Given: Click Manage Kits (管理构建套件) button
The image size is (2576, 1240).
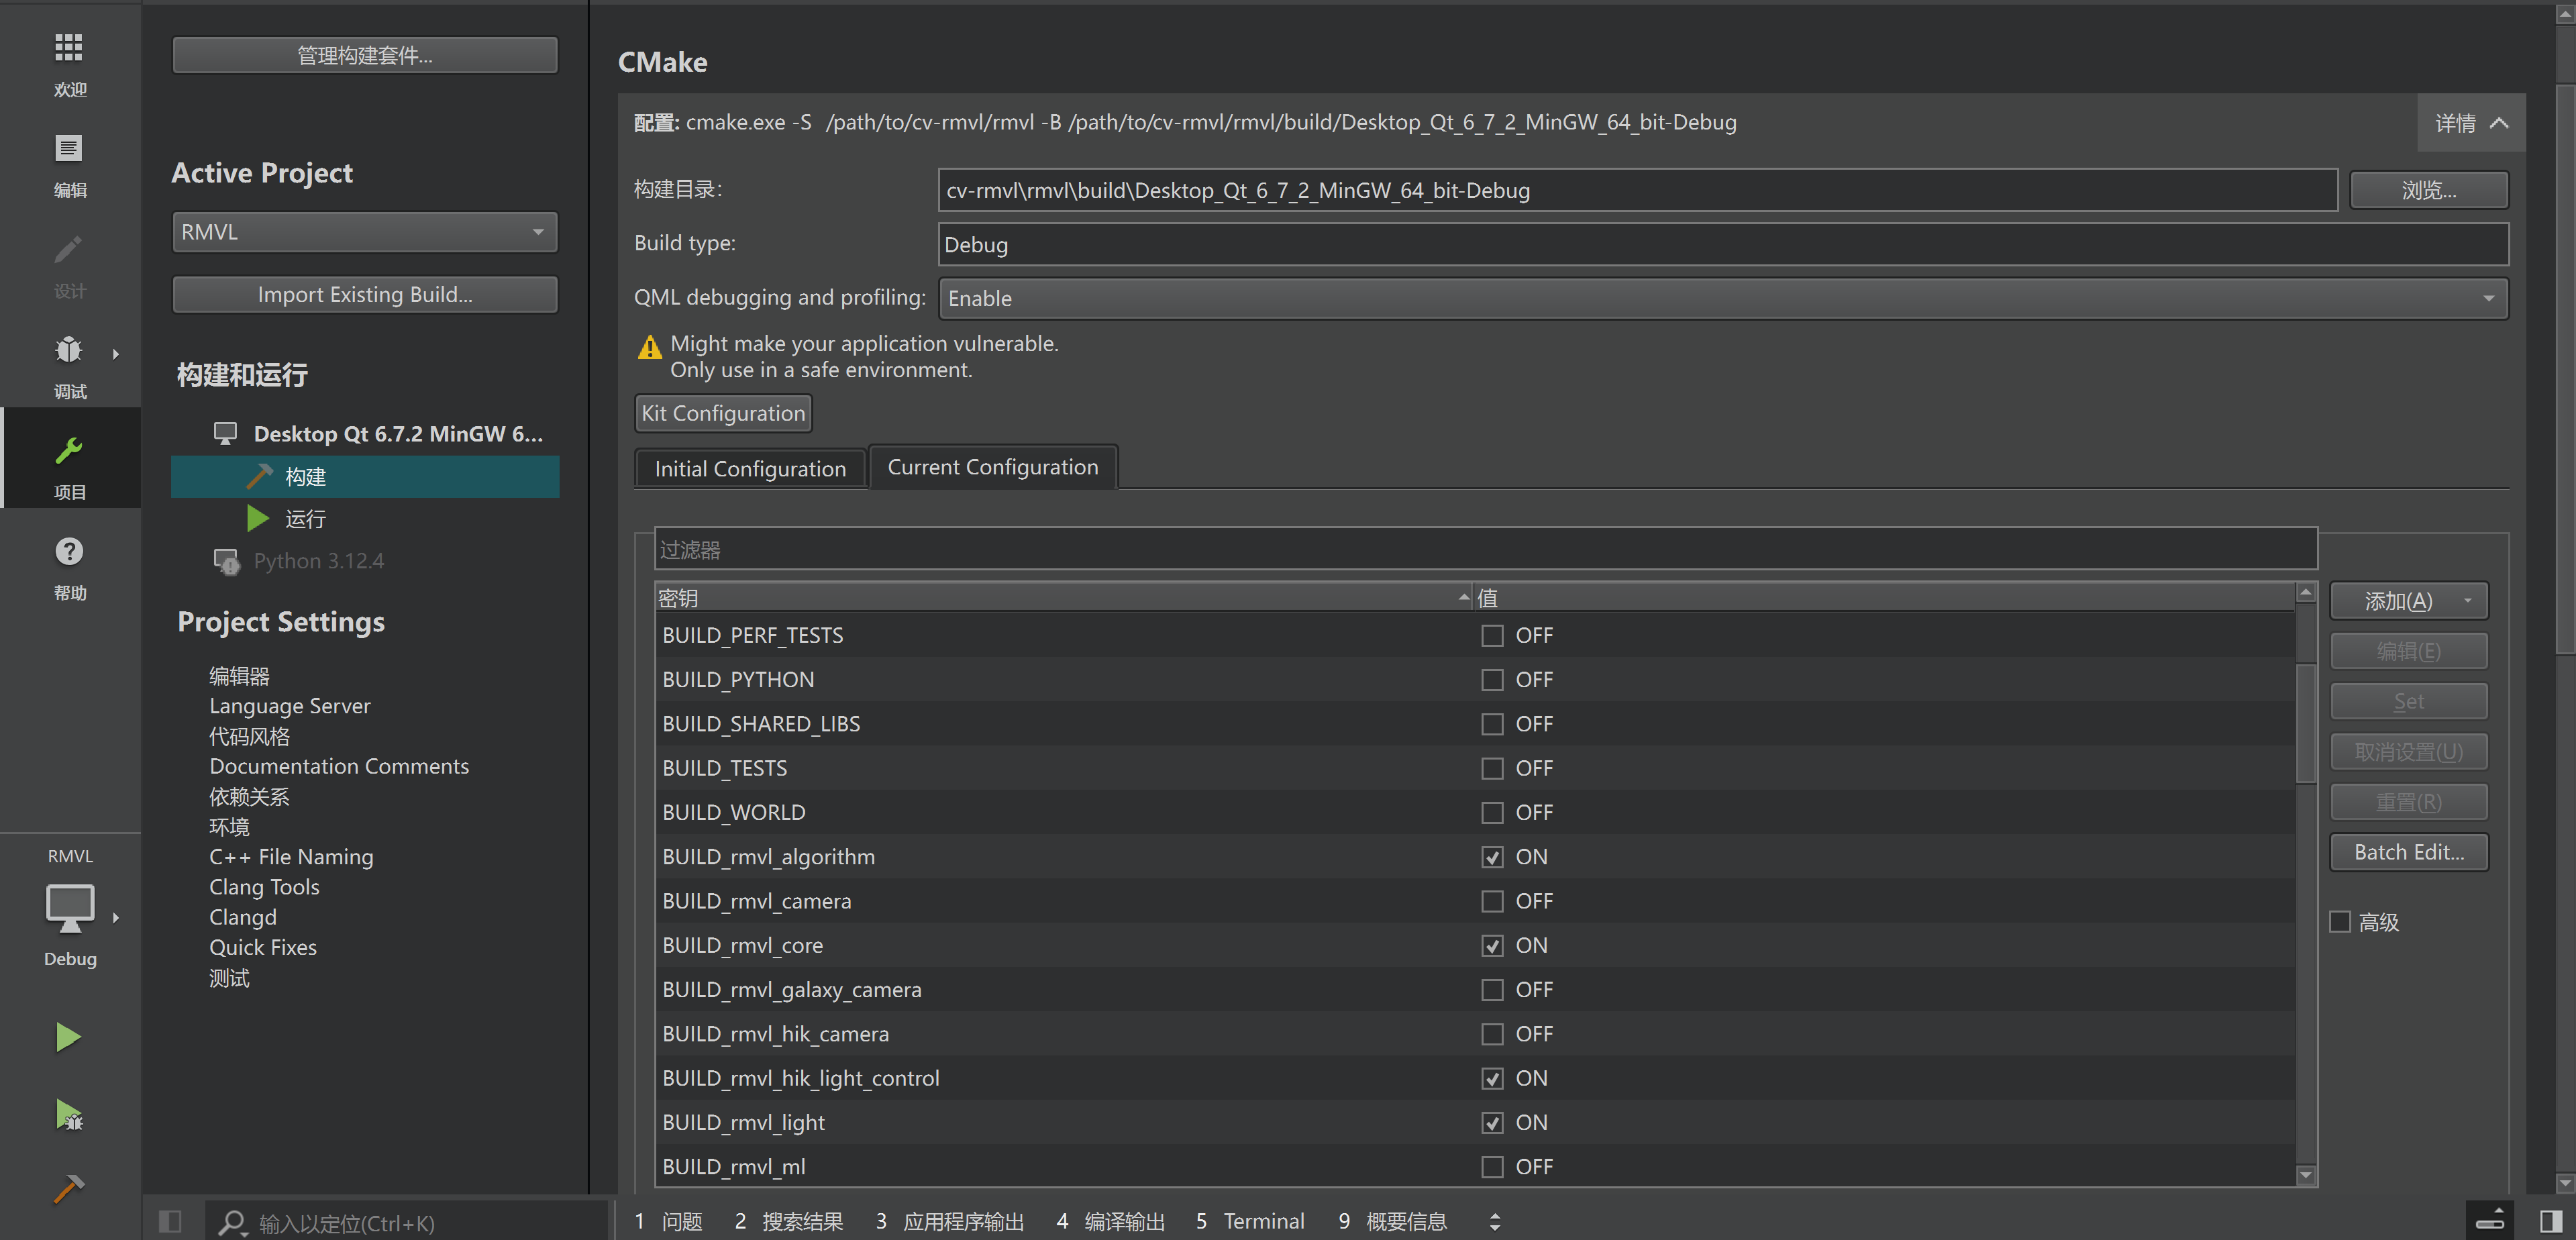Looking at the screenshot, I should tap(365, 55).
